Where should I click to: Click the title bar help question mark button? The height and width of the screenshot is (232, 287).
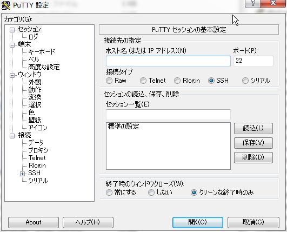pyautogui.click(x=252, y=3)
